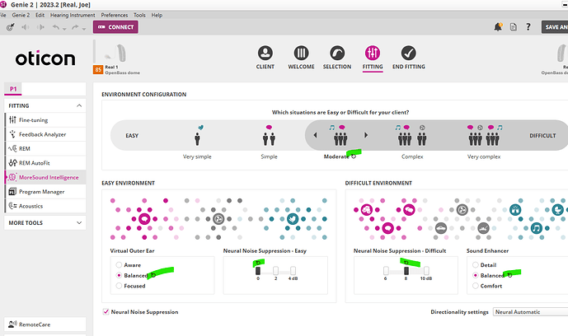568x336 pixels.
Task: Open the Feedback Analyzer tool
Action: [45, 134]
